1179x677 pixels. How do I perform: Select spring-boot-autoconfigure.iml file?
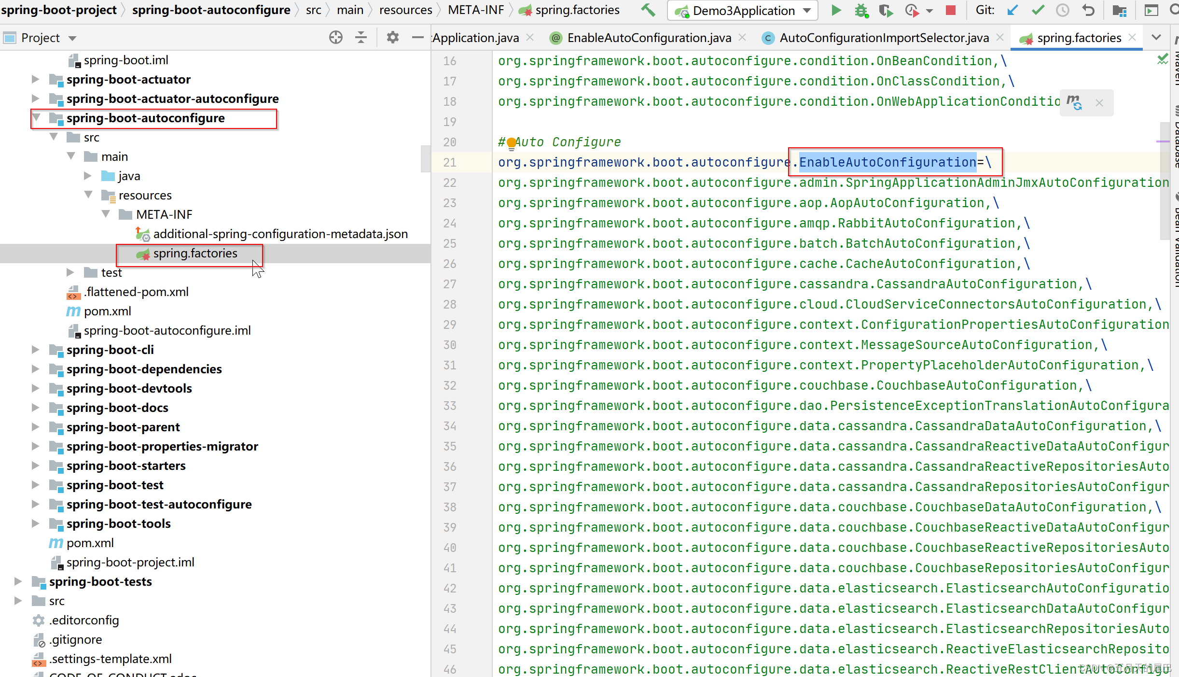pos(167,331)
